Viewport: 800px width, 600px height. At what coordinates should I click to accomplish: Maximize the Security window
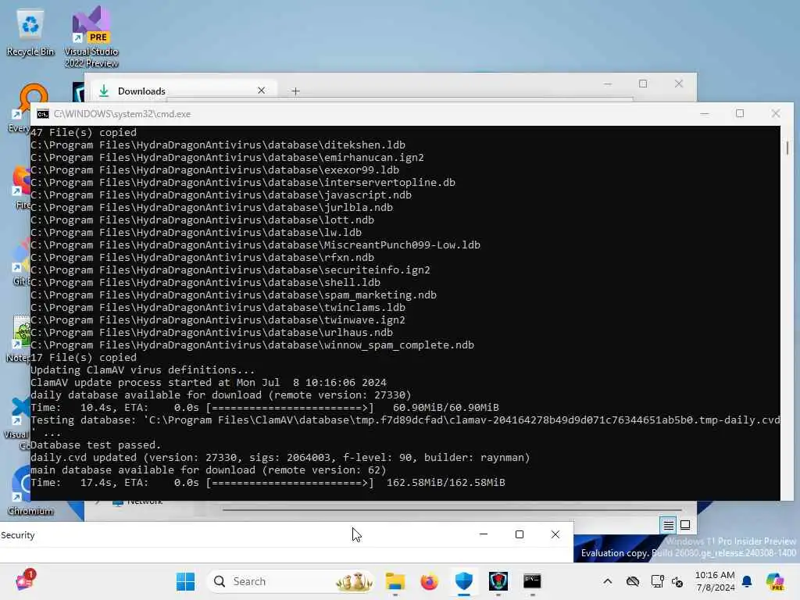(x=520, y=534)
